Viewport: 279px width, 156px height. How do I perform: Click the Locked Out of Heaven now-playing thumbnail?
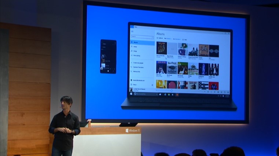coord(132,90)
